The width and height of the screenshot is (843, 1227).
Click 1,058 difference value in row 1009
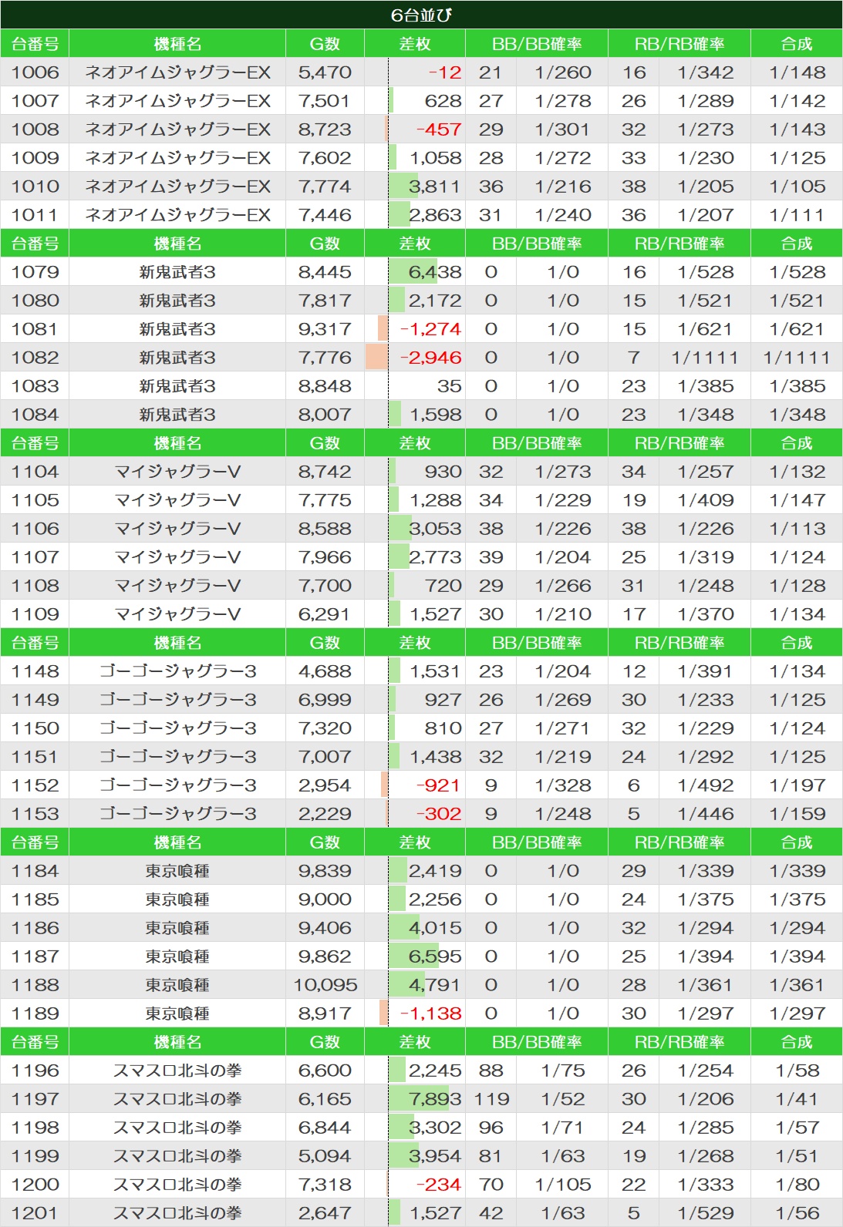tap(436, 158)
